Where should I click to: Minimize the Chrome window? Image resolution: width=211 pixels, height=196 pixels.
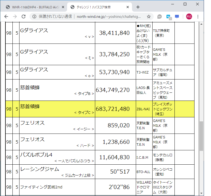[173, 4]
